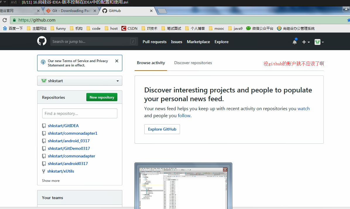The height and width of the screenshot is (209, 350).
Task: Open Pull requests in GitHub header
Action: 155,42
